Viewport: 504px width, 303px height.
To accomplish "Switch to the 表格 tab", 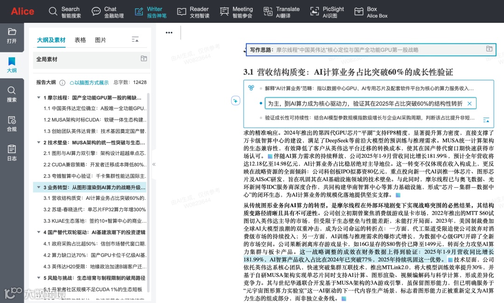I will click(x=79, y=40).
